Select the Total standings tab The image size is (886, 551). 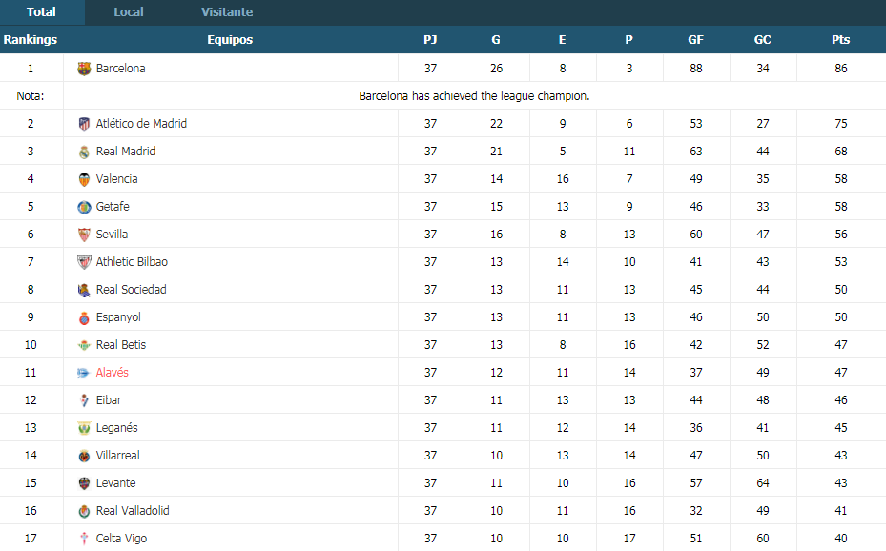[x=41, y=11]
